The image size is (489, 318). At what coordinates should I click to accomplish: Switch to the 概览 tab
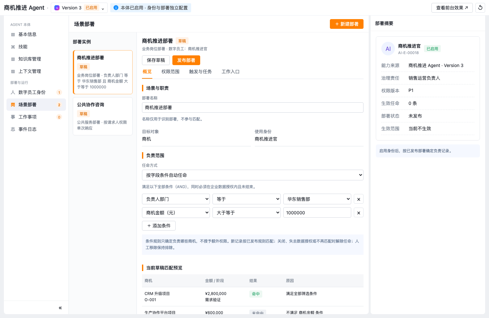(147, 72)
